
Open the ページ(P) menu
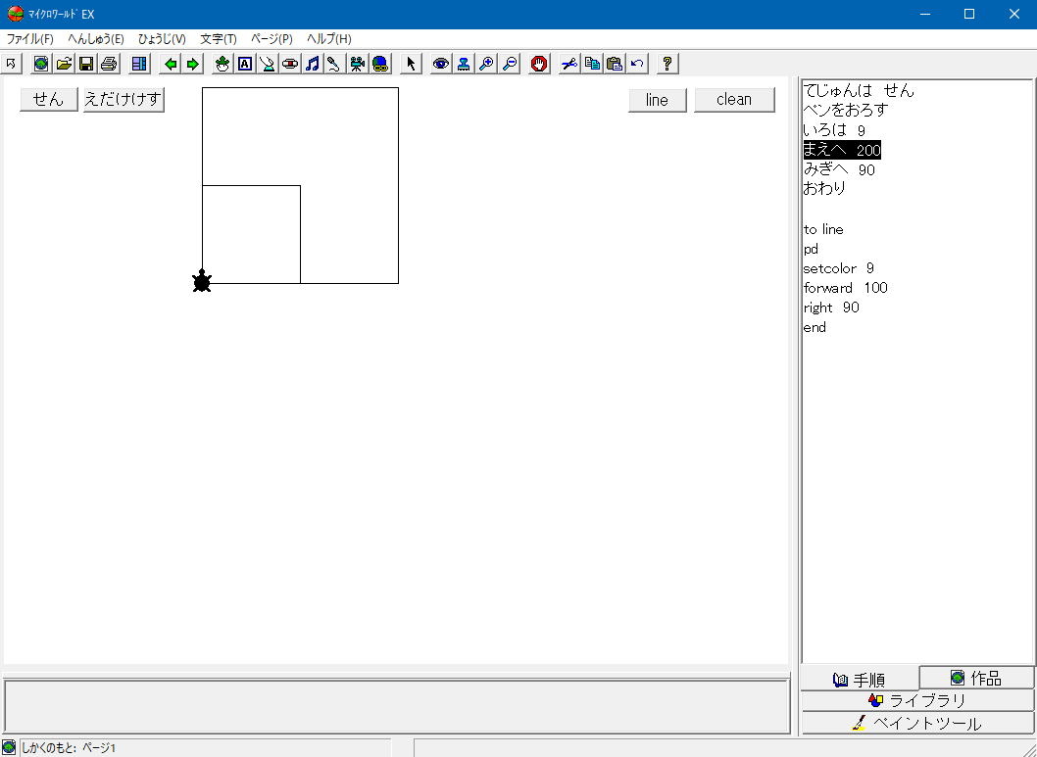(272, 39)
